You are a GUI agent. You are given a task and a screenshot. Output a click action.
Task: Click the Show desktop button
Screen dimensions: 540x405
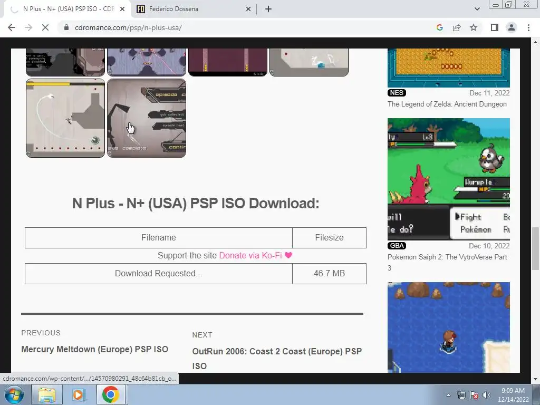536,394
